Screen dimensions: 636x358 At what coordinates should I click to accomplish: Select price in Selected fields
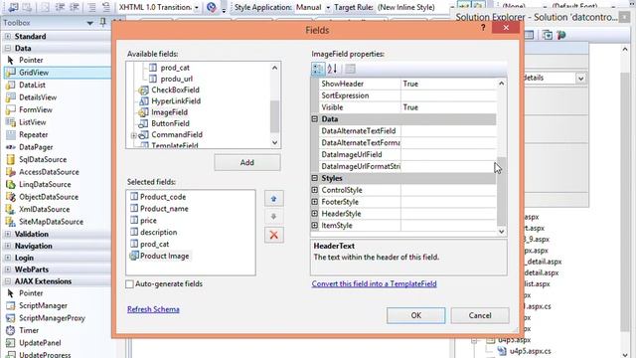pyautogui.click(x=148, y=221)
